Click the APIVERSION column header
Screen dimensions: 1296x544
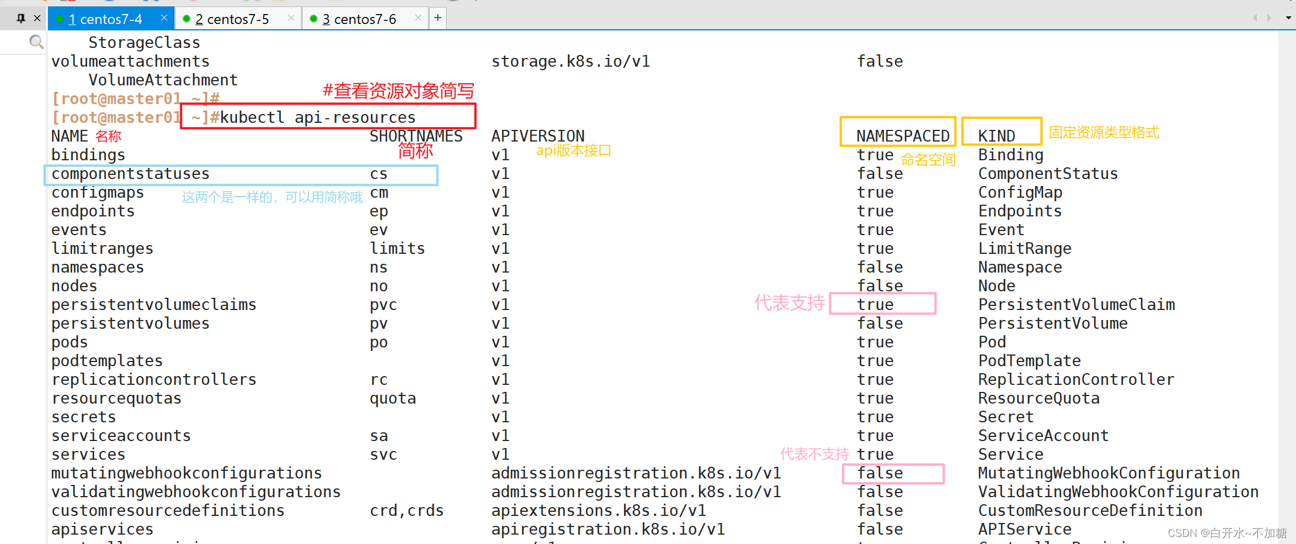[538, 136]
